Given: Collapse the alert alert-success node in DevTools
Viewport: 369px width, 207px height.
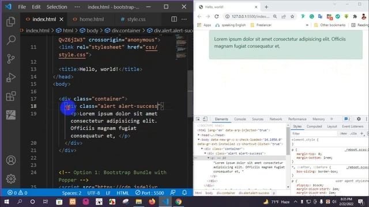Looking at the screenshot, I should (205, 154).
